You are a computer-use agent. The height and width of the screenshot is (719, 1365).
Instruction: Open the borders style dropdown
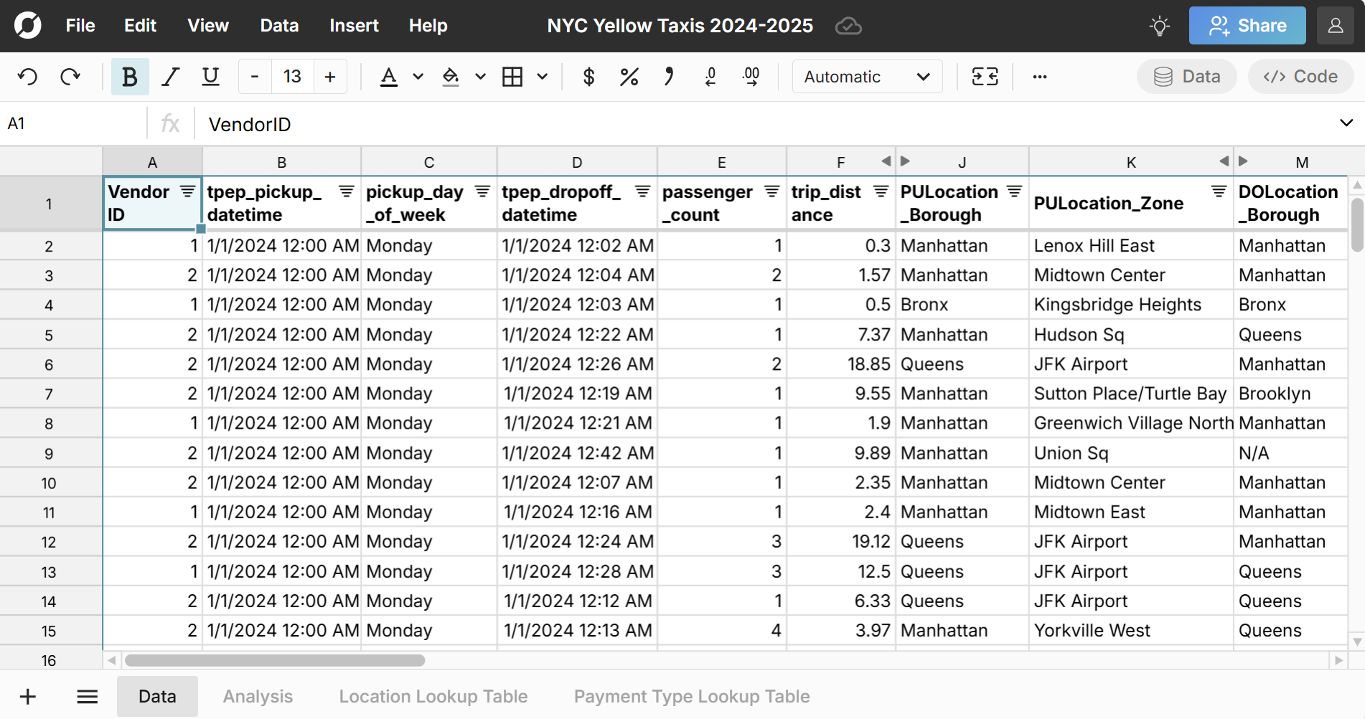[x=543, y=77]
